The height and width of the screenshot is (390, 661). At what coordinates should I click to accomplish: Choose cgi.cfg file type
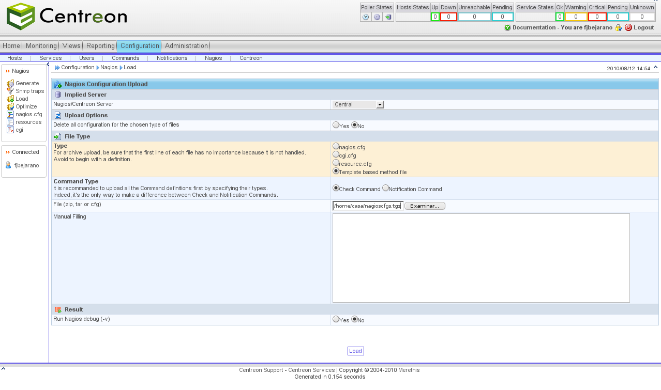pyautogui.click(x=336, y=154)
